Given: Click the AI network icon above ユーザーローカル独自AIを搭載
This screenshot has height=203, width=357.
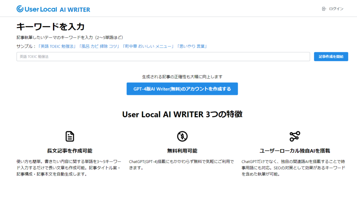Looking at the screenshot, I should (295, 136).
